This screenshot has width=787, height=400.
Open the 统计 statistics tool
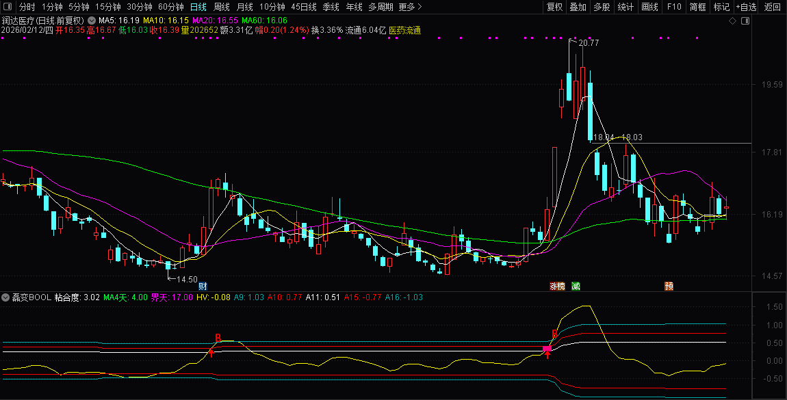[625, 7]
